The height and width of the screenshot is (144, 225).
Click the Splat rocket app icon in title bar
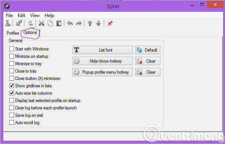pos(7,6)
